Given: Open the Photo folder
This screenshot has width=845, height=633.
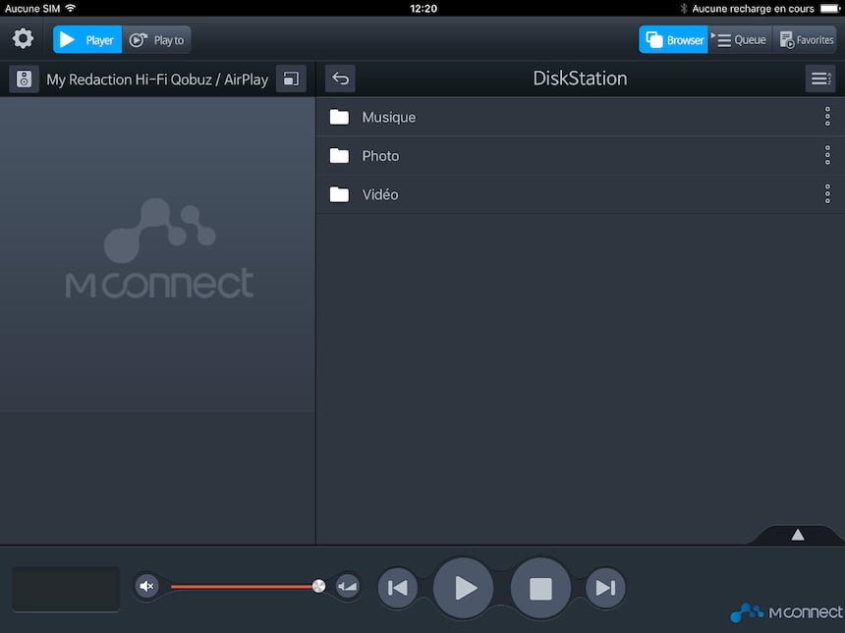Looking at the screenshot, I should pos(581,156).
